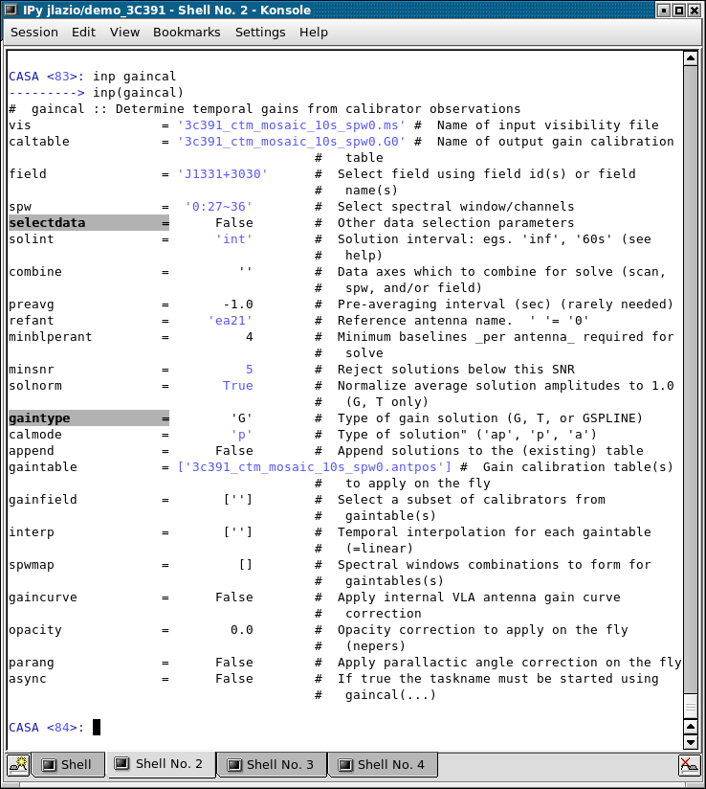Click the 'spwmap' parameter name
This screenshot has width=706, height=789.
click(x=32, y=565)
